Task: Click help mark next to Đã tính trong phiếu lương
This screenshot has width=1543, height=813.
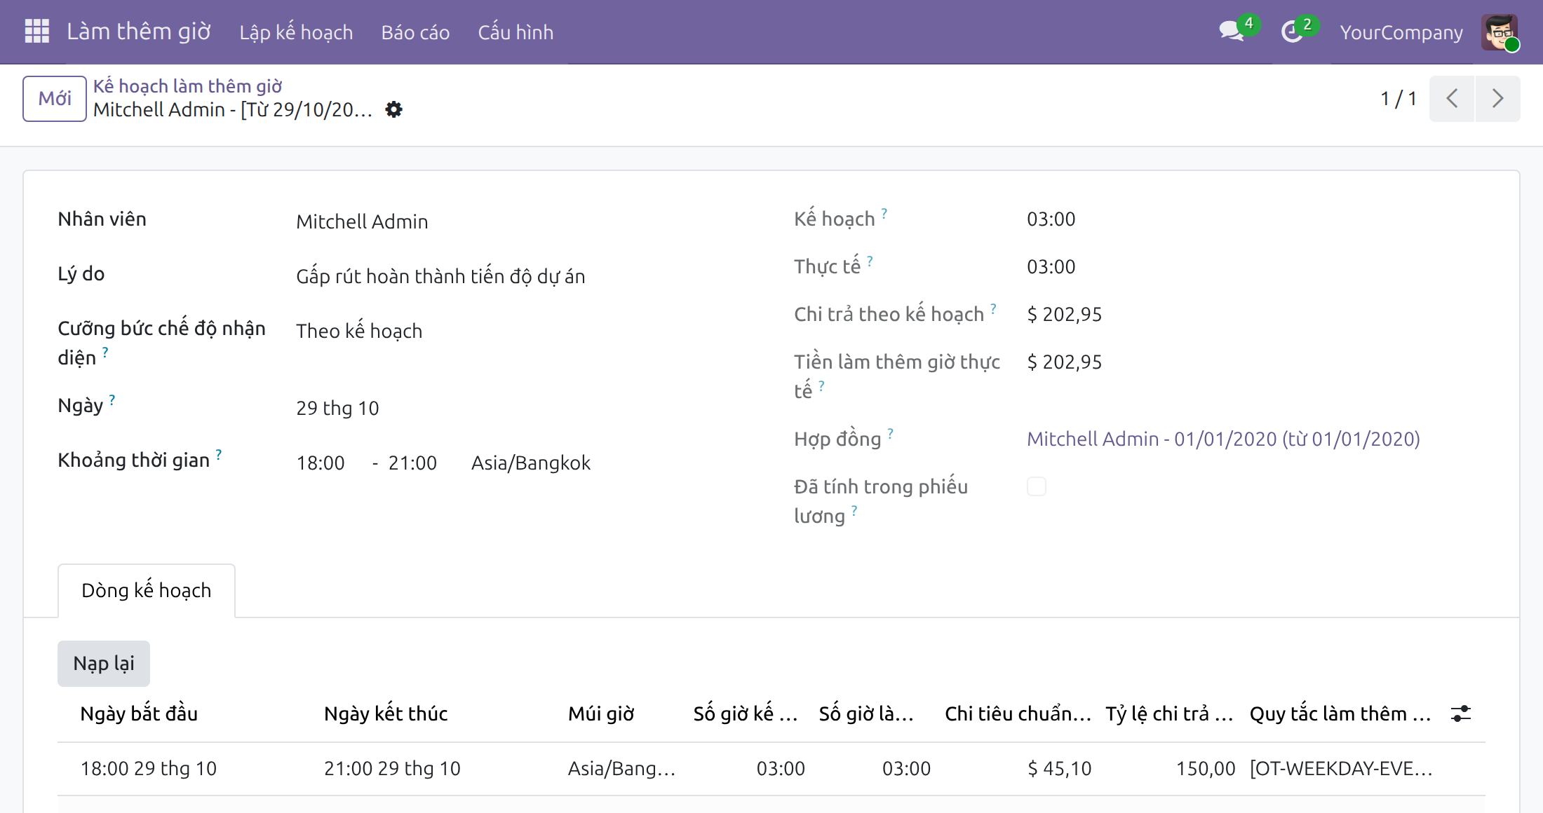Action: click(x=854, y=510)
